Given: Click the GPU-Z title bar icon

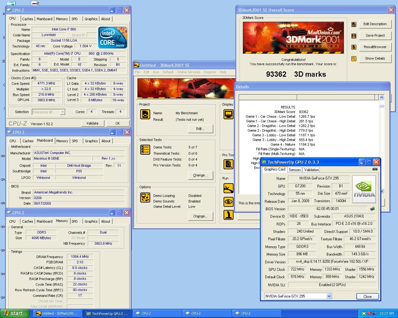Looking at the screenshot, I should (x=264, y=162).
